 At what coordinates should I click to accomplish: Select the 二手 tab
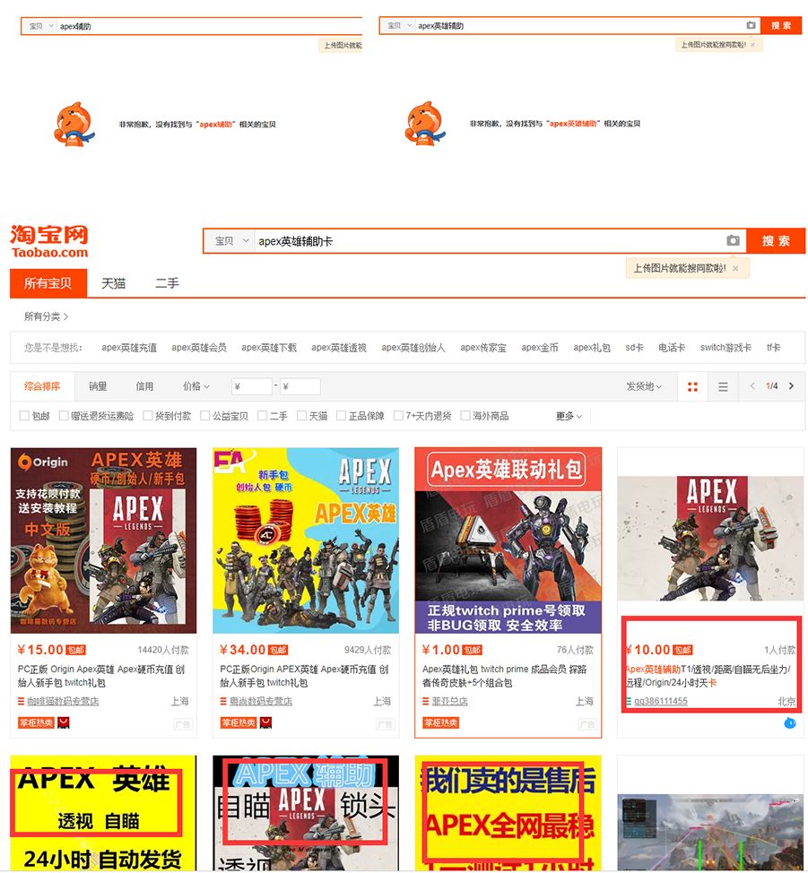(167, 283)
